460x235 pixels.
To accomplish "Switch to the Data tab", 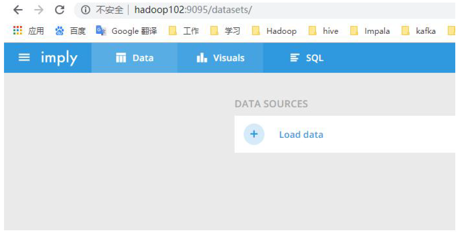I will 134,58.
